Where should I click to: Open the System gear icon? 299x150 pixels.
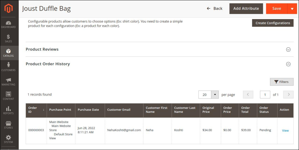pyautogui.click(x=8, y=139)
